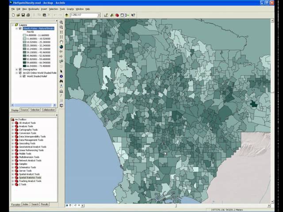Click table of contents horizontal scrollbar
The image size is (283, 212).
[34, 105]
